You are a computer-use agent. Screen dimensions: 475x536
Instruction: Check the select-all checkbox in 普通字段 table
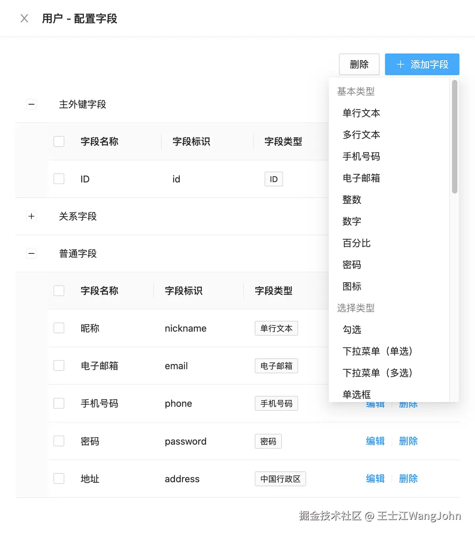point(59,290)
